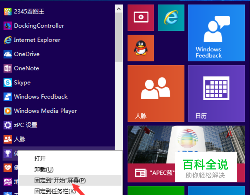The width and height of the screenshot is (250, 195).
Task: Open the QQ penguin tile
Action: [x=141, y=48]
